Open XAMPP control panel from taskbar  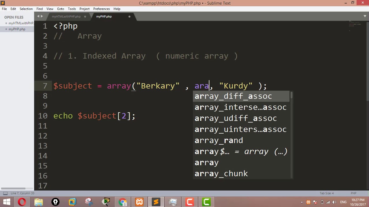pyautogui.click(x=139, y=202)
